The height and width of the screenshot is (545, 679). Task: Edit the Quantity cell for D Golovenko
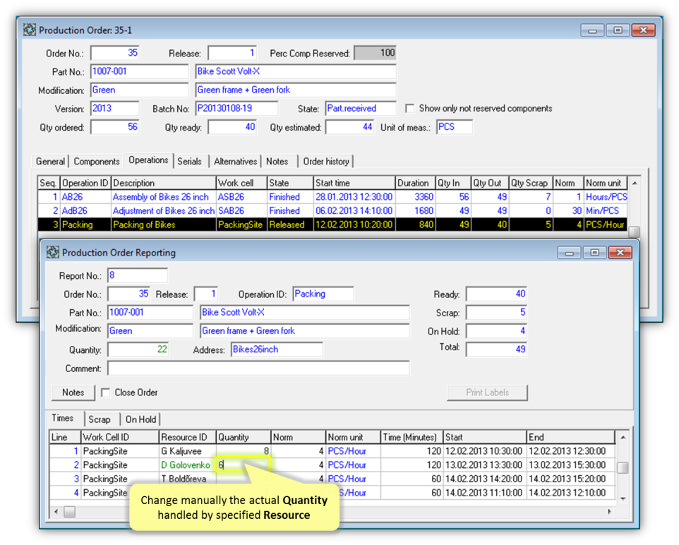click(244, 465)
